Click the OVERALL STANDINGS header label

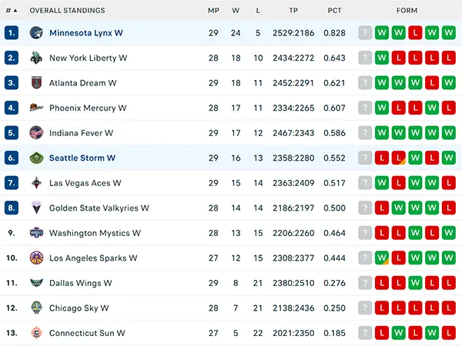coord(67,11)
